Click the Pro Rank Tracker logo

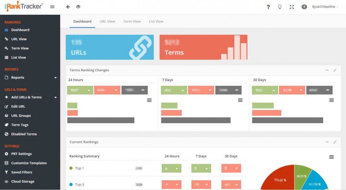click(x=24, y=6)
